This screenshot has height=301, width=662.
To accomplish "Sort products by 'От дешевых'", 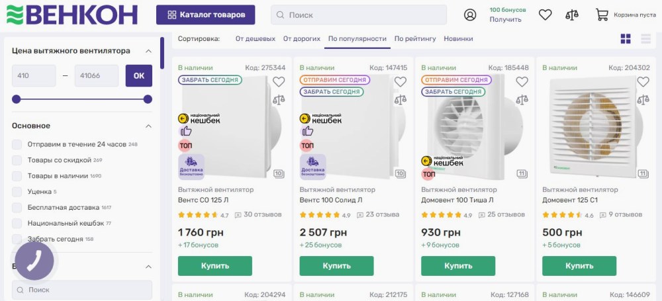I will pos(256,39).
